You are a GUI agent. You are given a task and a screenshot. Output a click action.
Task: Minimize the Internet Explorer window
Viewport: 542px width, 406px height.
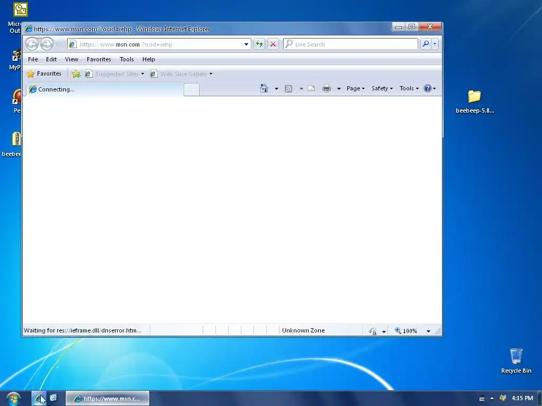coord(399,26)
